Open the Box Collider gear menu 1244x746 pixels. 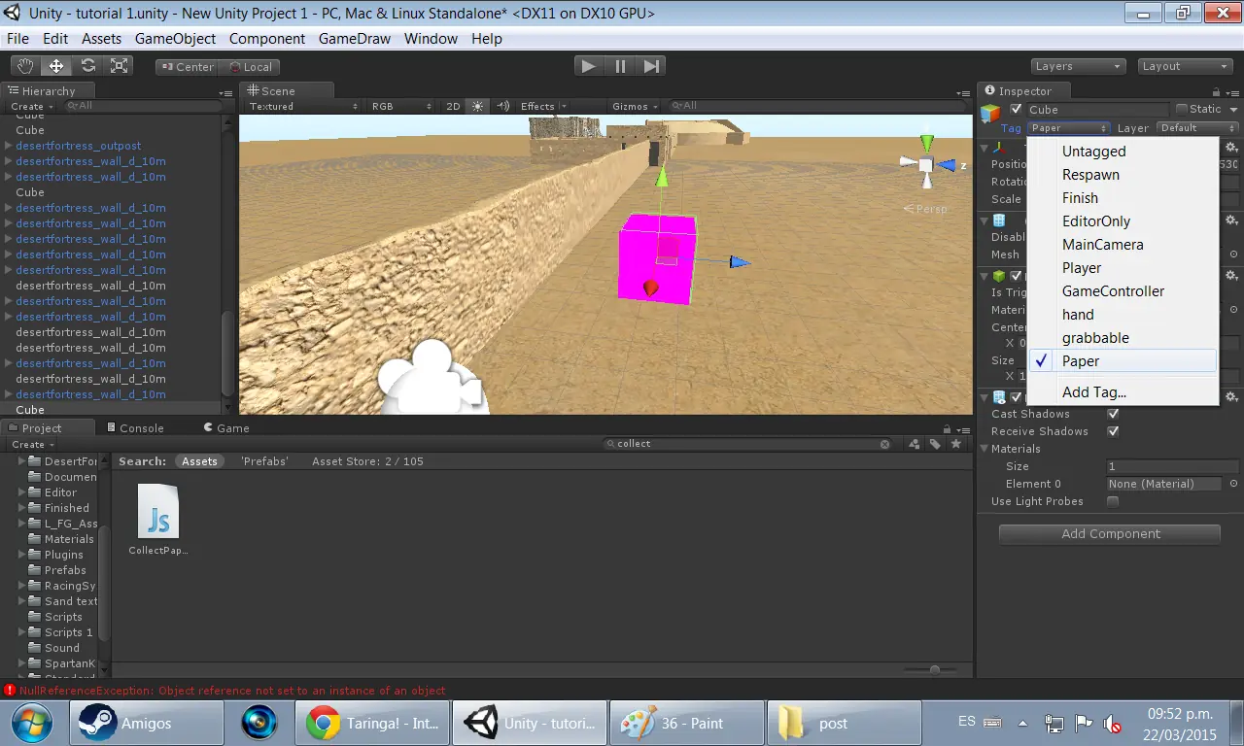[x=1231, y=277]
